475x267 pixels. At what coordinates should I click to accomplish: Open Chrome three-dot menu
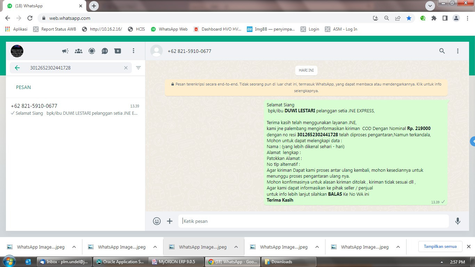coord(467,18)
